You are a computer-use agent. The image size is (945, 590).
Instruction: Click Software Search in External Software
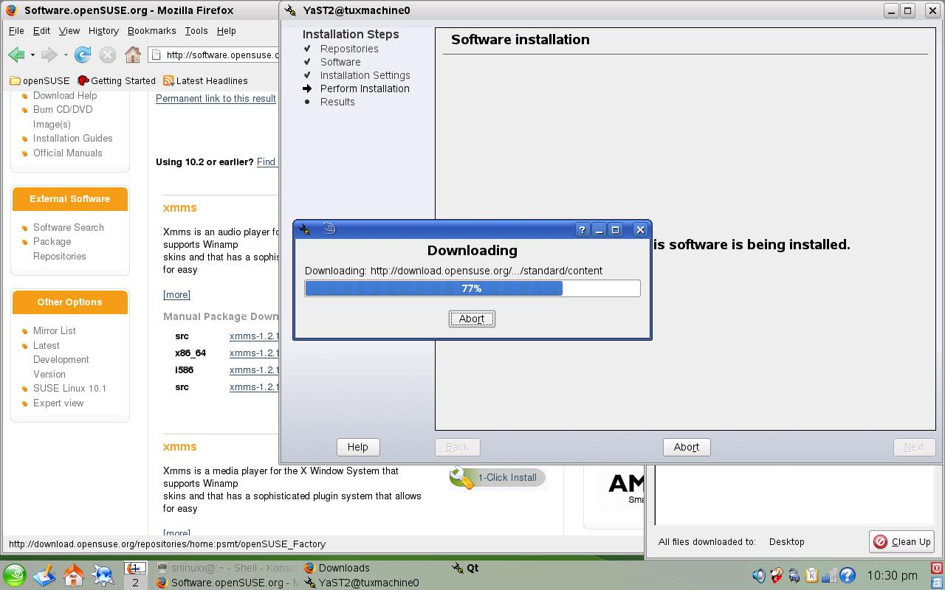click(x=68, y=228)
